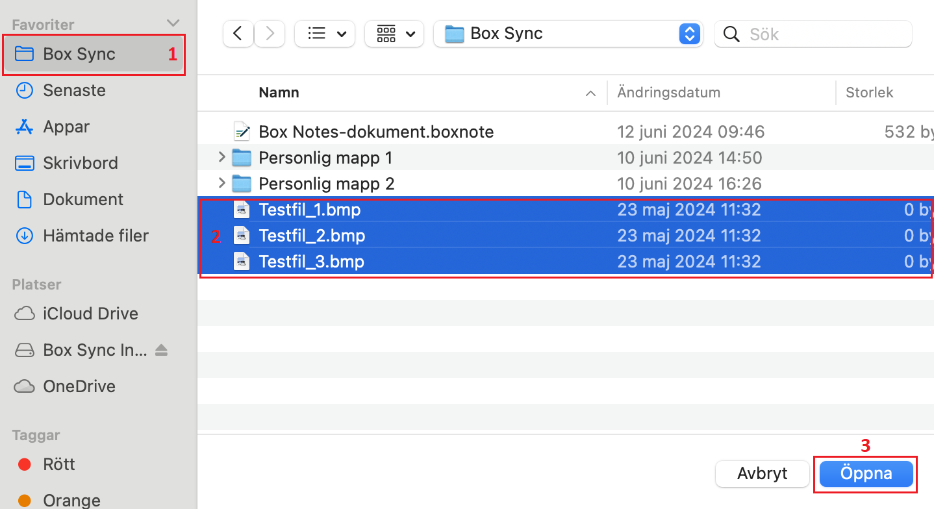Screen dimensions: 934x509
Task: Select the Orange tag
Action: (x=71, y=500)
